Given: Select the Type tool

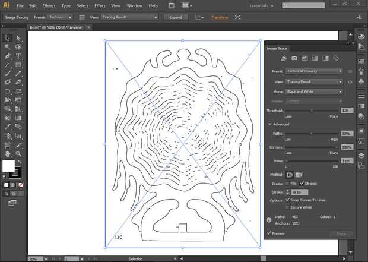Looking at the screenshot, I should [18, 56].
